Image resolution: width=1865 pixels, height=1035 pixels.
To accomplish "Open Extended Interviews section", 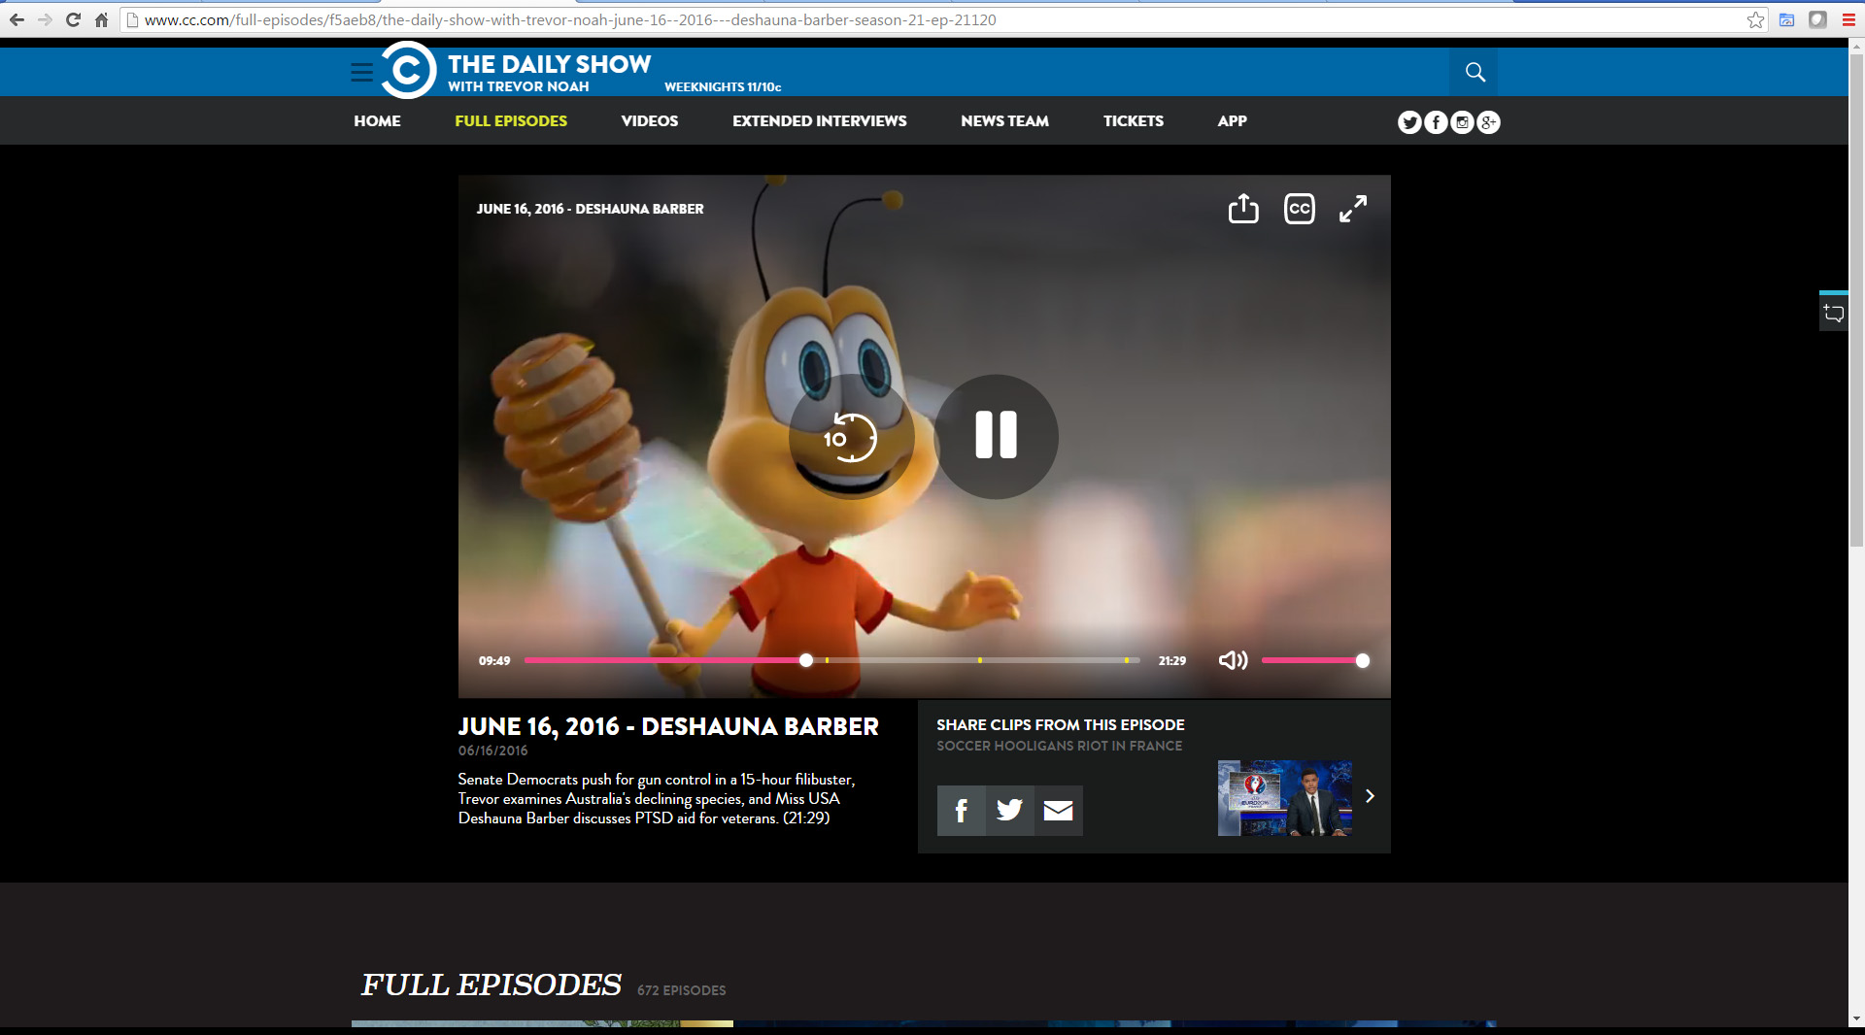I will click(820, 121).
